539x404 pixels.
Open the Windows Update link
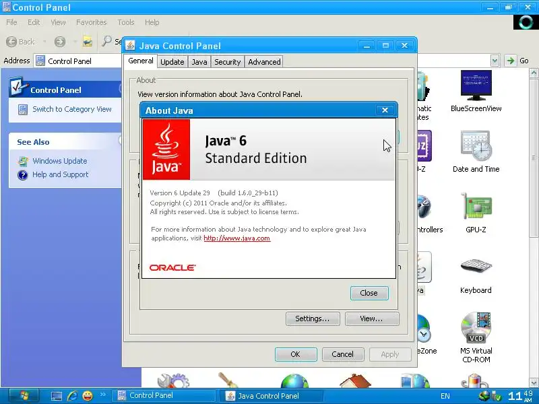coord(60,161)
